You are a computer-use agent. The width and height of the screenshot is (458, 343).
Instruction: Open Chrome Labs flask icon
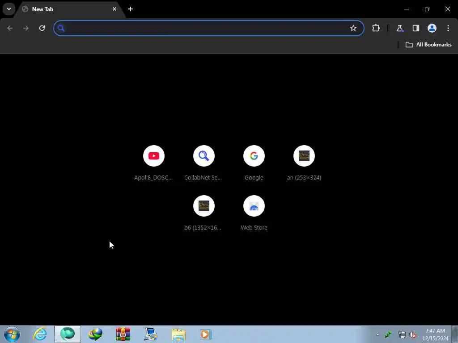click(399, 28)
